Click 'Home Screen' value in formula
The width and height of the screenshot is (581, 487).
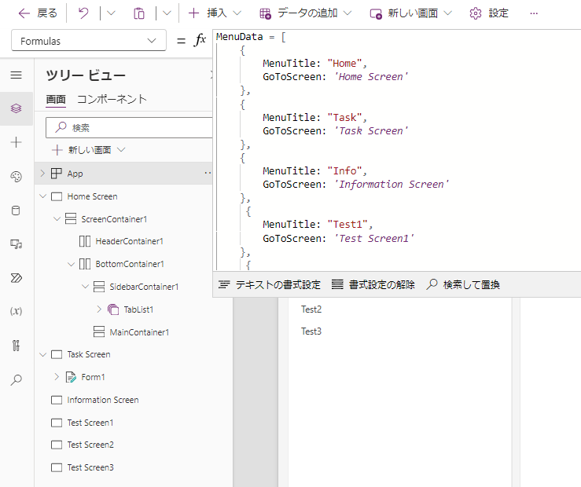pyautogui.click(x=371, y=77)
